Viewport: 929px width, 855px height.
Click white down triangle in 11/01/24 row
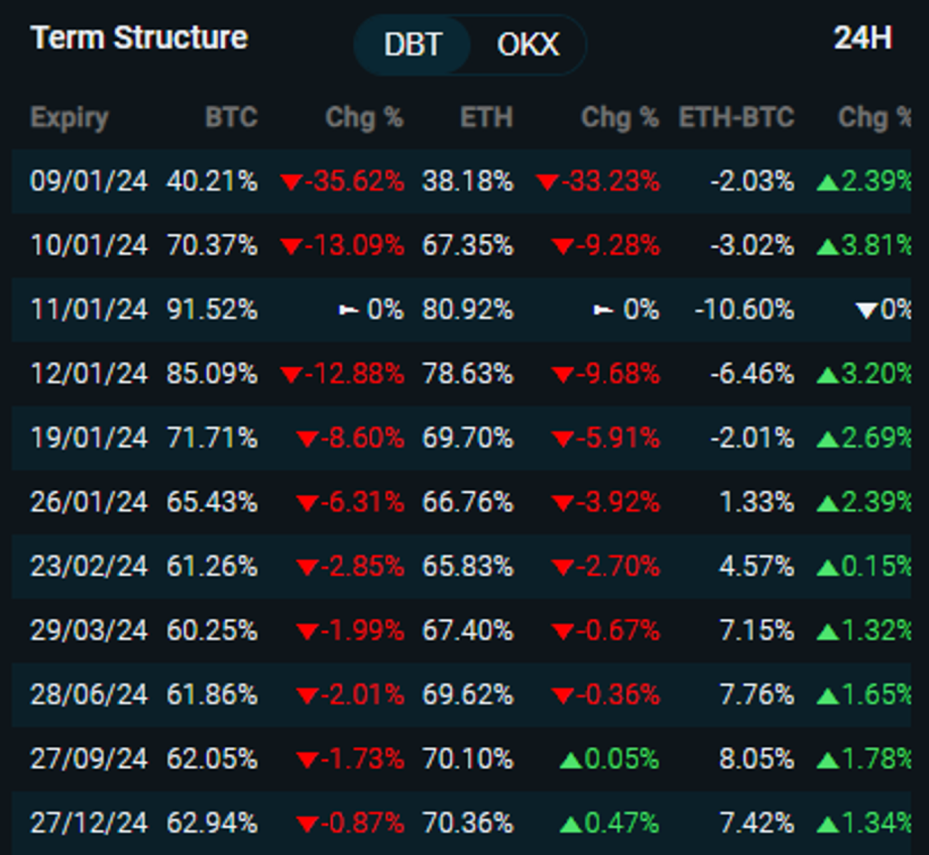click(x=866, y=311)
